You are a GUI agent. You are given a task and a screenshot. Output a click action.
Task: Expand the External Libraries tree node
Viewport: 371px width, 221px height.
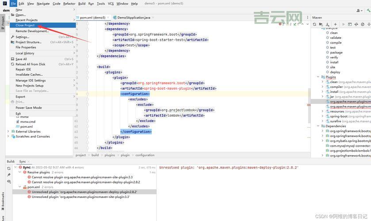point(8,131)
